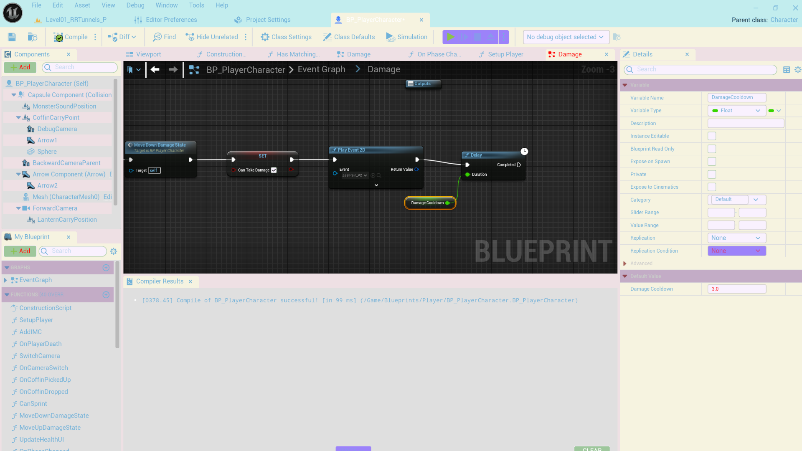802x451 pixels.
Task: Expand the EventGraph tree item
Action: pyautogui.click(x=5, y=280)
